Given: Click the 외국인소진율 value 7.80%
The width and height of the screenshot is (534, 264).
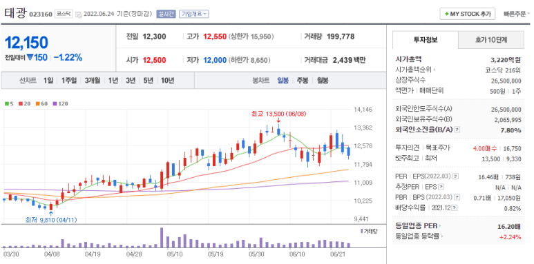Looking at the screenshot, I should [511, 130].
